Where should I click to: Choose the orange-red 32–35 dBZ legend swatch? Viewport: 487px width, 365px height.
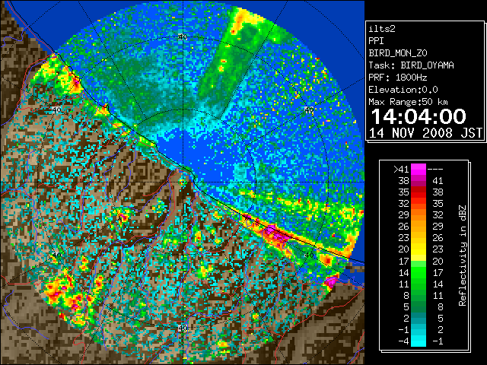[419, 204]
